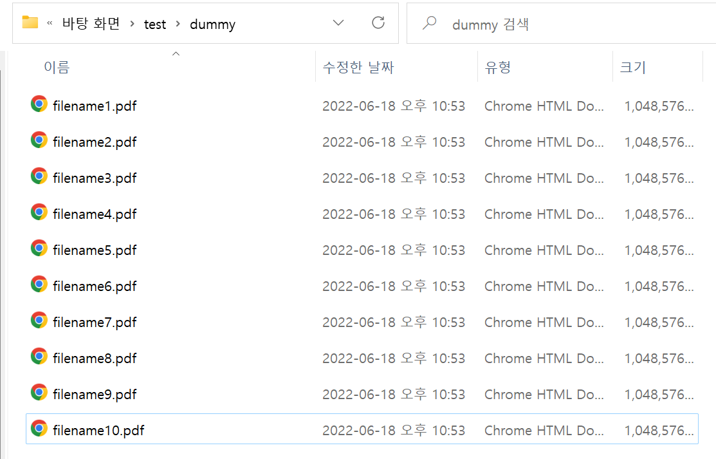Click the magnifier search icon
716x459 pixels.
pos(429,23)
